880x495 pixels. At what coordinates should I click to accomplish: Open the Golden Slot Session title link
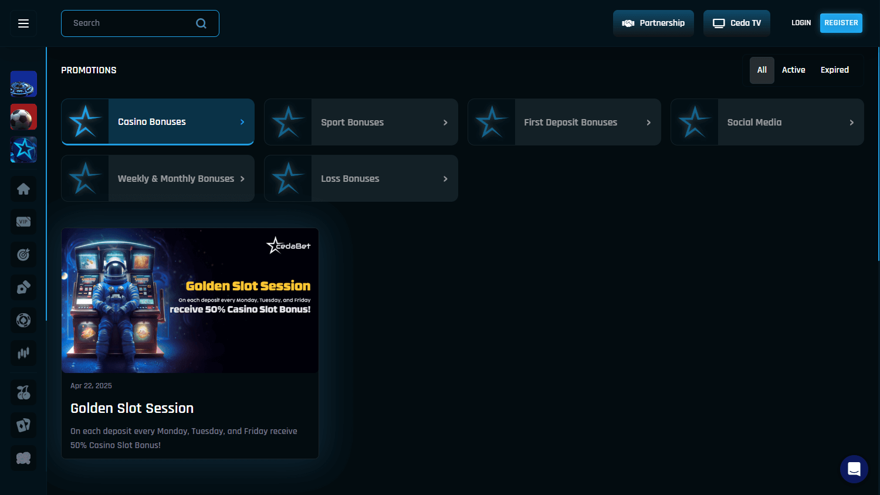click(x=132, y=408)
